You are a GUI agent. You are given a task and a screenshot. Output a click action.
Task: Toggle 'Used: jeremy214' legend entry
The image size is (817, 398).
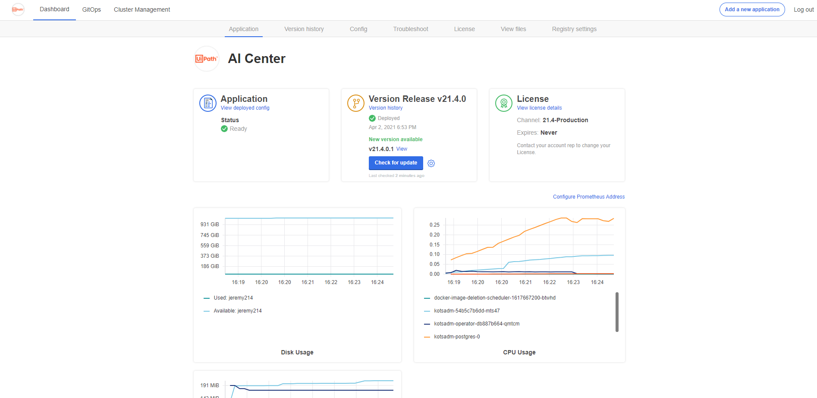[x=228, y=298]
